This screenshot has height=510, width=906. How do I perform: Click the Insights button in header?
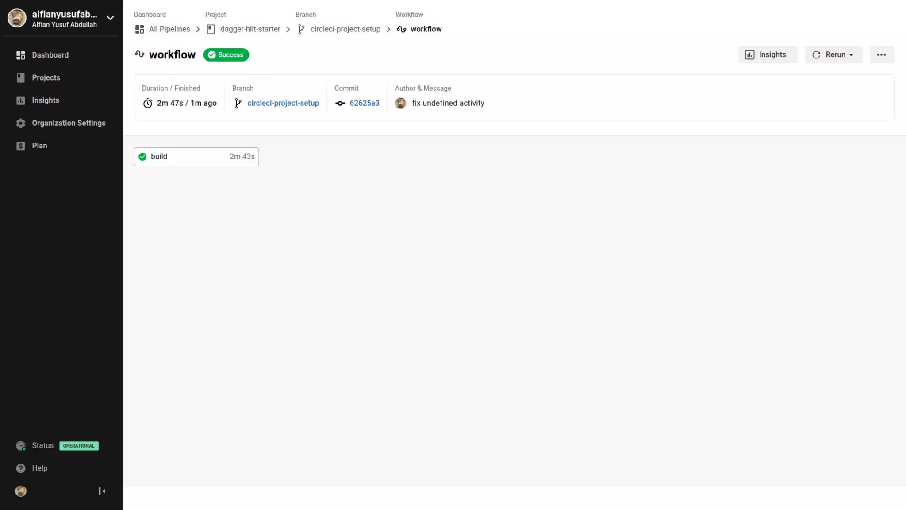767,55
